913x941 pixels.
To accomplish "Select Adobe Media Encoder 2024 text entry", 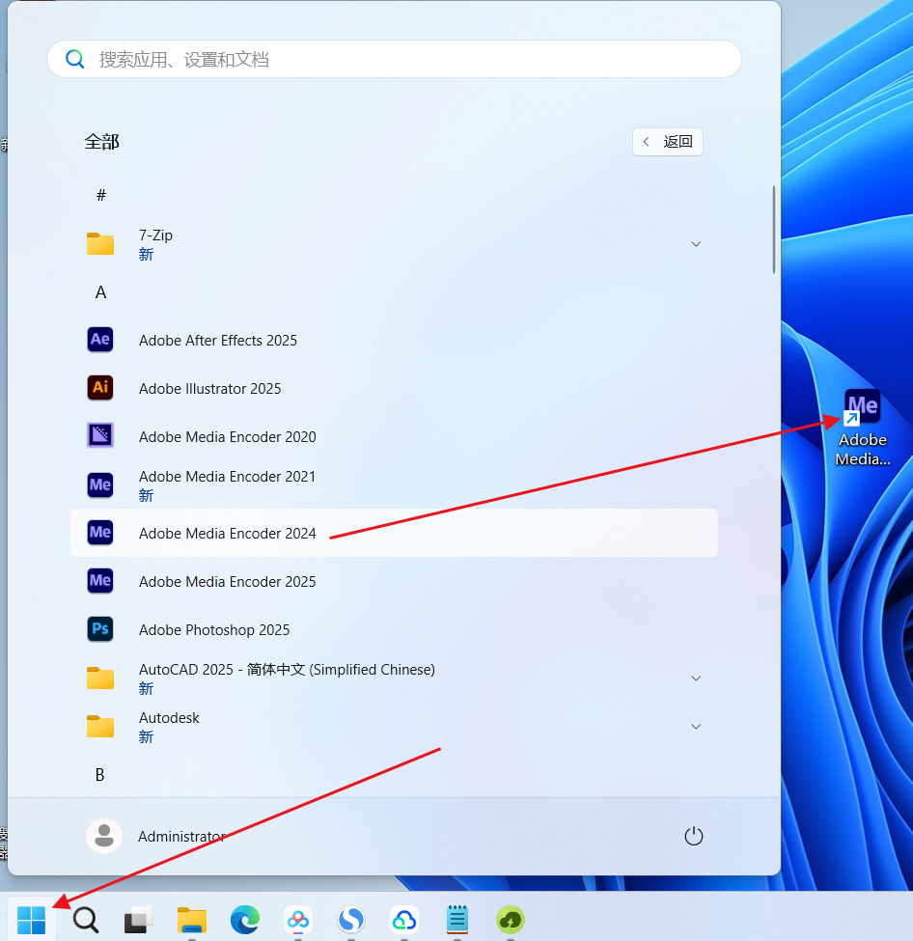I will click(x=228, y=534).
